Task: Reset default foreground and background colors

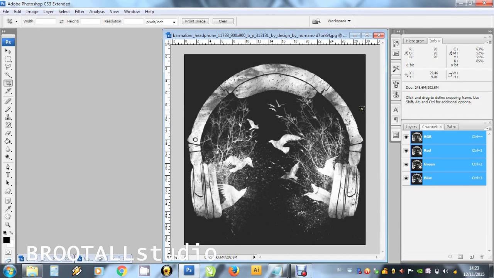Action: (x=5, y=233)
